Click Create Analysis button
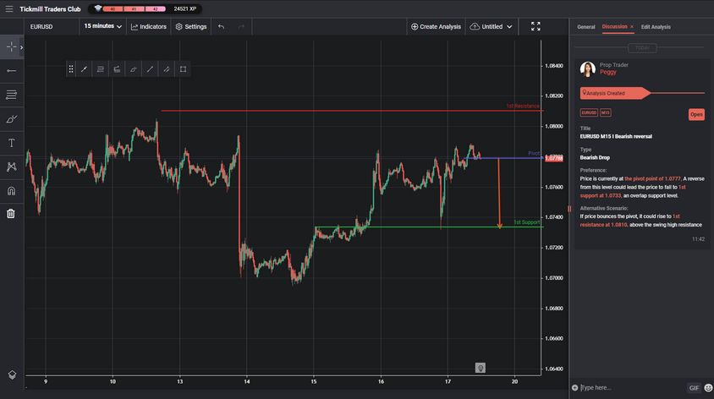This screenshot has width=714, height=399. tap(436, 27)
